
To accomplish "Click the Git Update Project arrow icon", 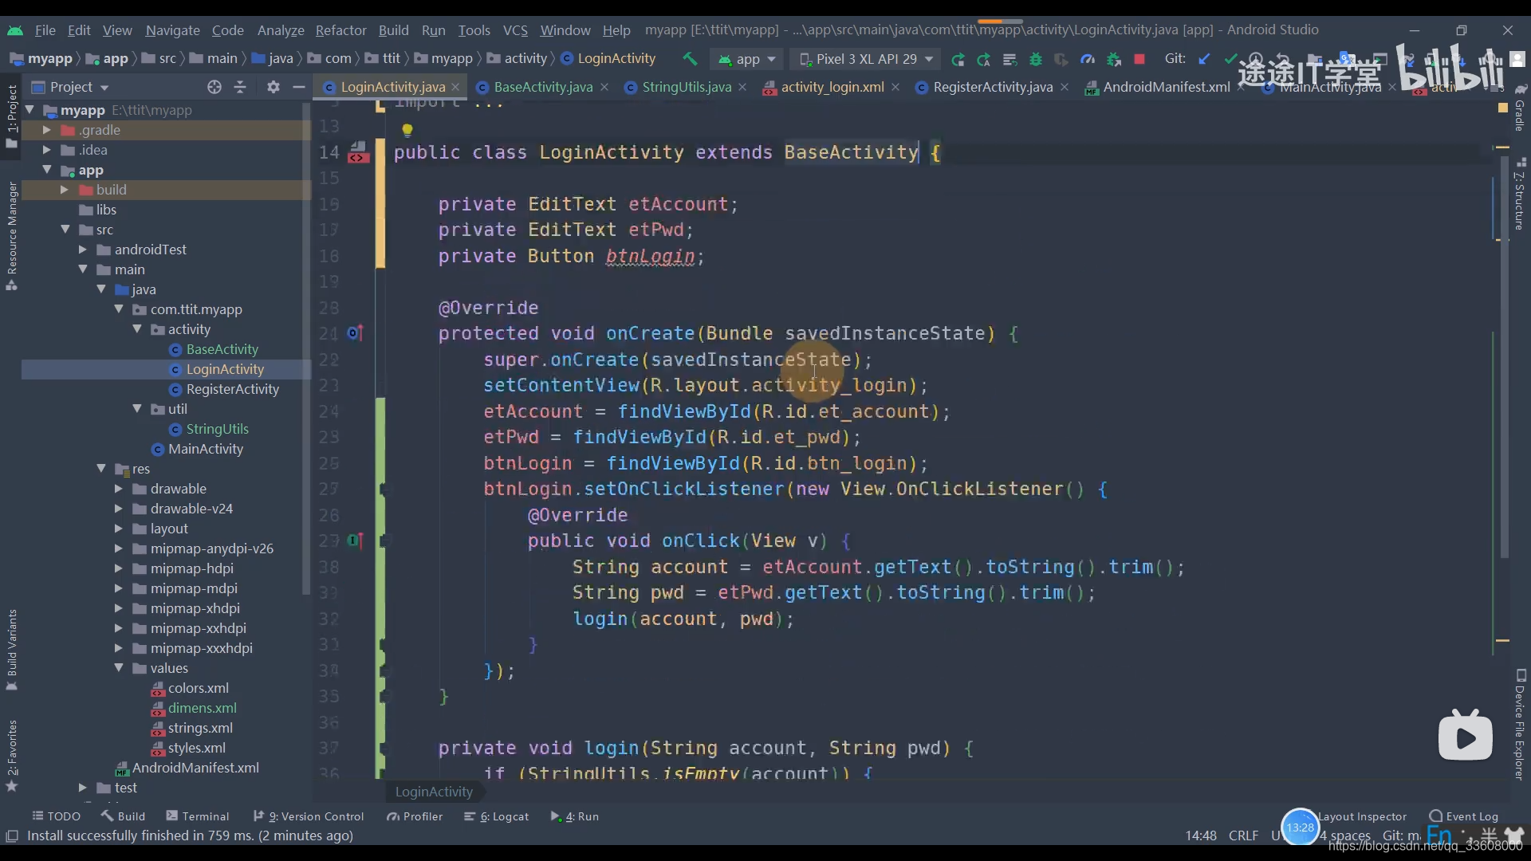I will point(1205,59).
